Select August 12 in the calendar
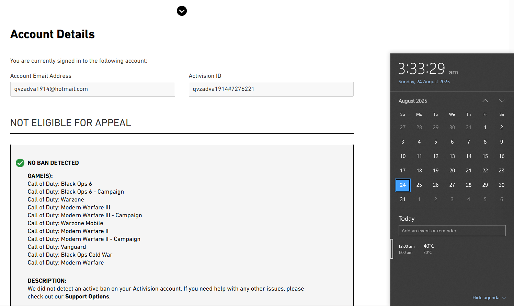The width and height of the screenshot is (514, 306). coord(436,156)
